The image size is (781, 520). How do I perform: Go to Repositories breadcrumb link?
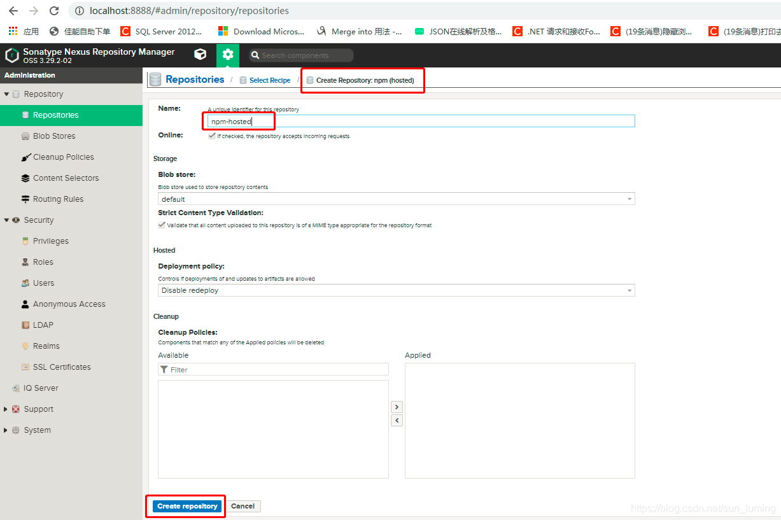195,80
